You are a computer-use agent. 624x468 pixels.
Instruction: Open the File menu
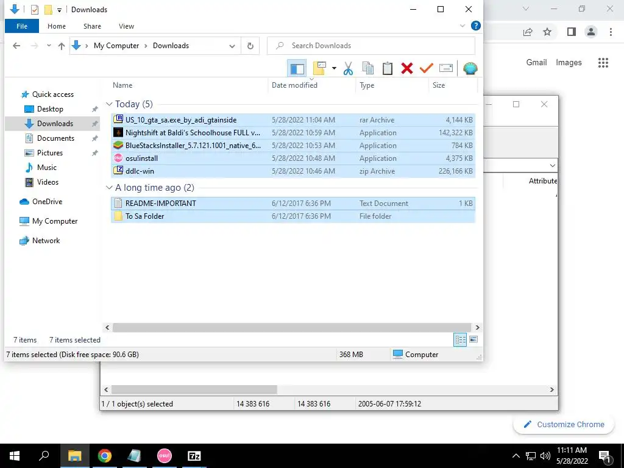point(22,26)
